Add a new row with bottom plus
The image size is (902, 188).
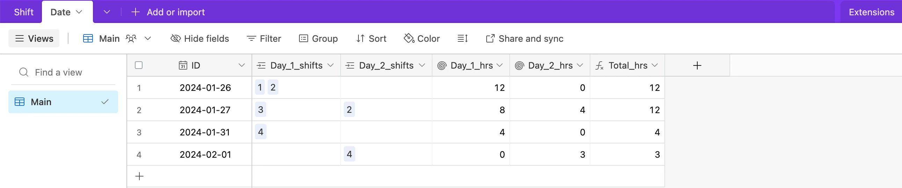139,176
